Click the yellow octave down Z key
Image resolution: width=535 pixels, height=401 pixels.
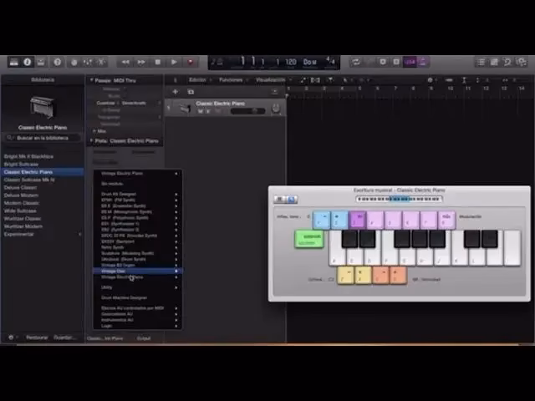(345, 276)
